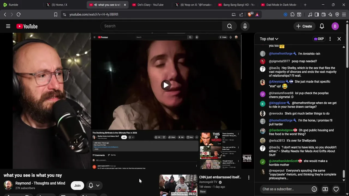Open Raymond channel avatar
Image resolution: width=349 pixels, height=196 pixels.
(8, 185)
